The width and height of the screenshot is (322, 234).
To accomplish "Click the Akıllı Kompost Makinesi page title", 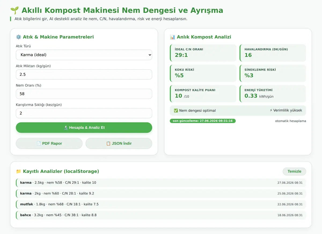I will 122,10.
